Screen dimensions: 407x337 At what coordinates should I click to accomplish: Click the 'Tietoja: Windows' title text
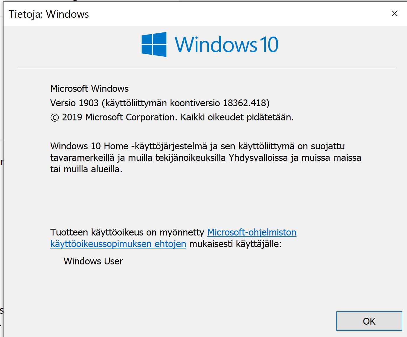click(x=49, y=14)
